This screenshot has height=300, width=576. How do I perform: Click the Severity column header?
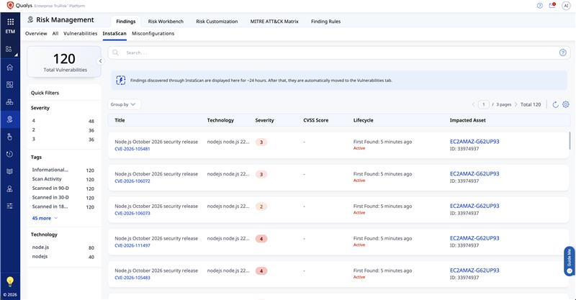[264, 120]
